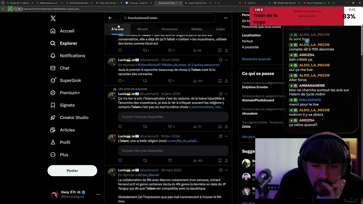The width and height of the screenshot is (363, 204).
Task: Share the 14 janv. 2025 post
Action: coord(226,127)
